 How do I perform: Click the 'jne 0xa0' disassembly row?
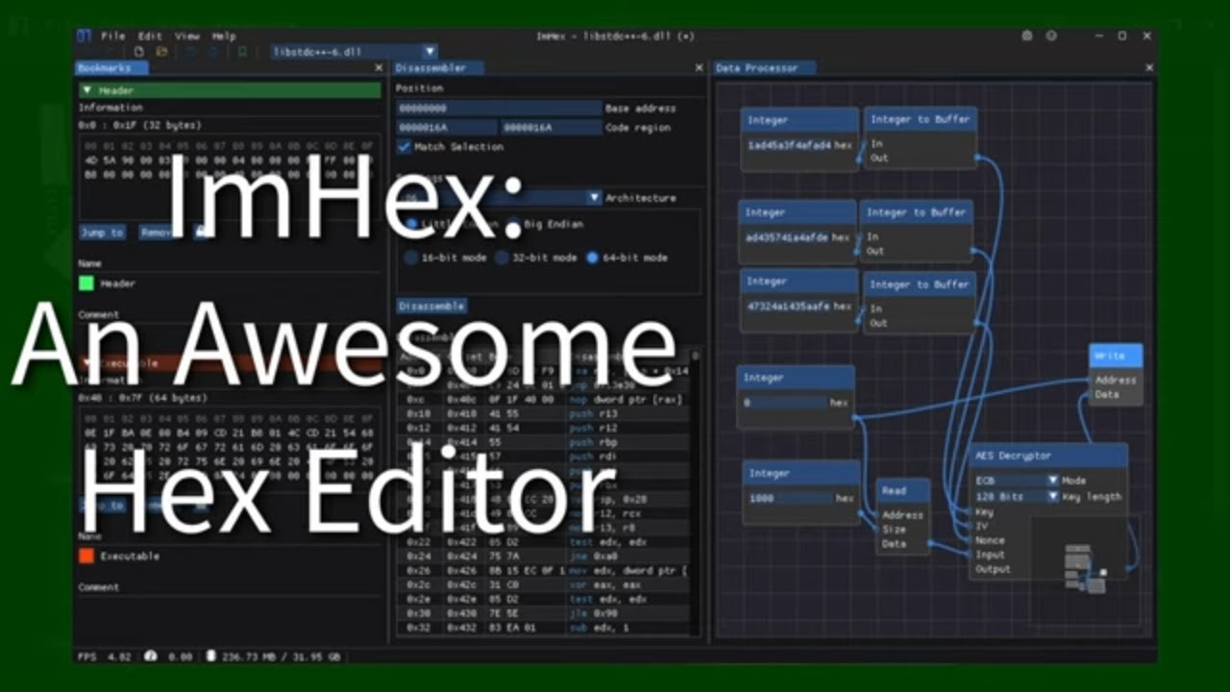(544, 556)
